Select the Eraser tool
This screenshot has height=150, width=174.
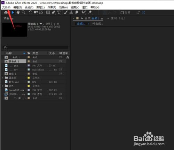click(77, 12)
